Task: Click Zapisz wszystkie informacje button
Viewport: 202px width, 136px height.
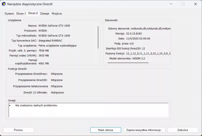Action: click(x=144, y=130)
